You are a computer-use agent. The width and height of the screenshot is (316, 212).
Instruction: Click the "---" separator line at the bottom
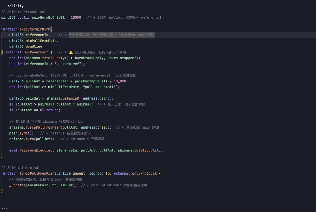tap(4, 208)
